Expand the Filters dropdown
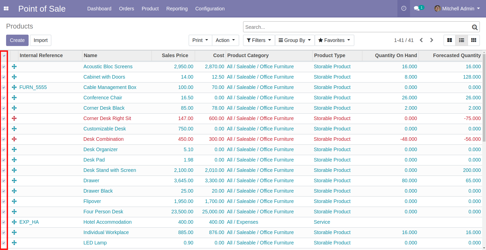 [x=259, y=40]
